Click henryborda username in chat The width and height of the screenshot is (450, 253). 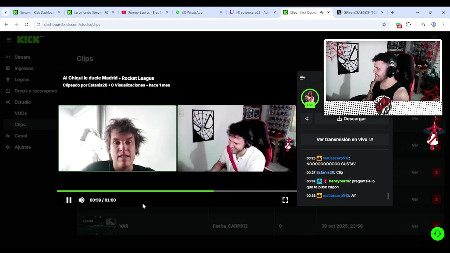(x=339, y=181)
